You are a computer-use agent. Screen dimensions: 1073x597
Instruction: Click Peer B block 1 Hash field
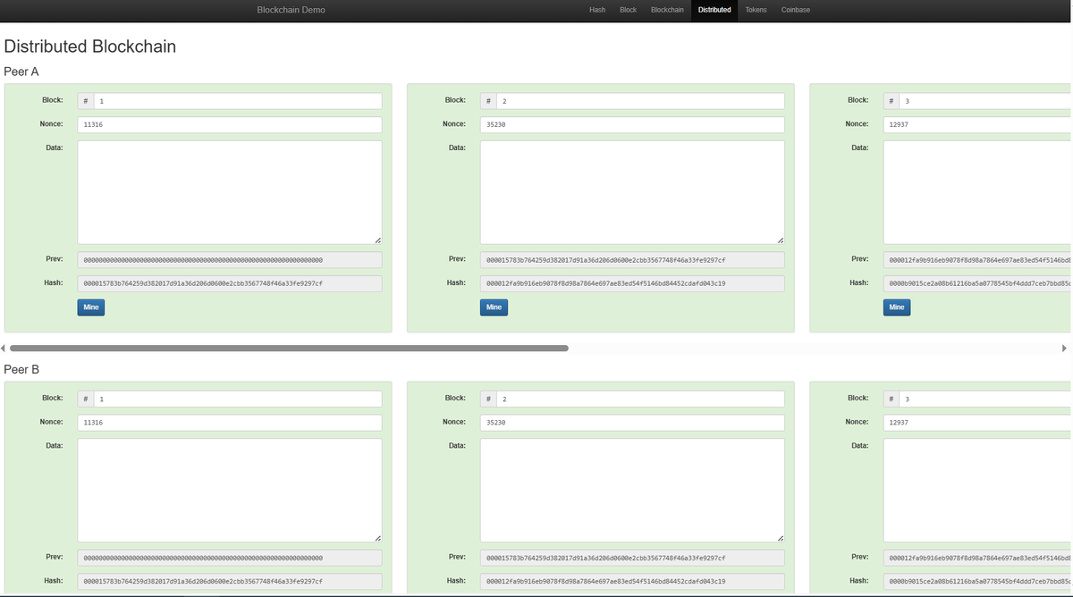[x=230, y=581]
